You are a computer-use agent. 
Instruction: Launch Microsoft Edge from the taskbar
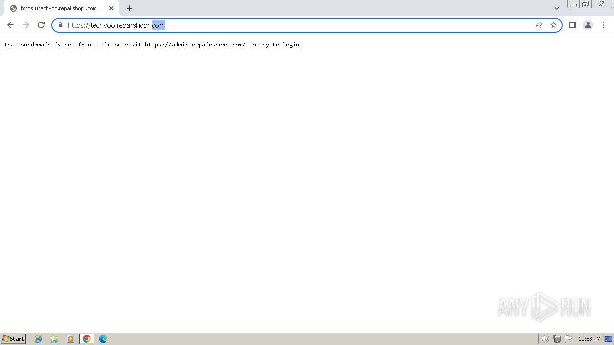103,339
